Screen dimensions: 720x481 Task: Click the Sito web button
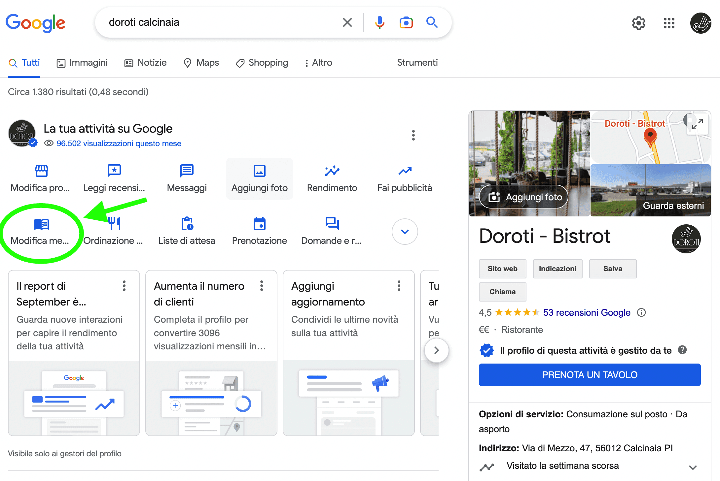[x=502, y=269]
